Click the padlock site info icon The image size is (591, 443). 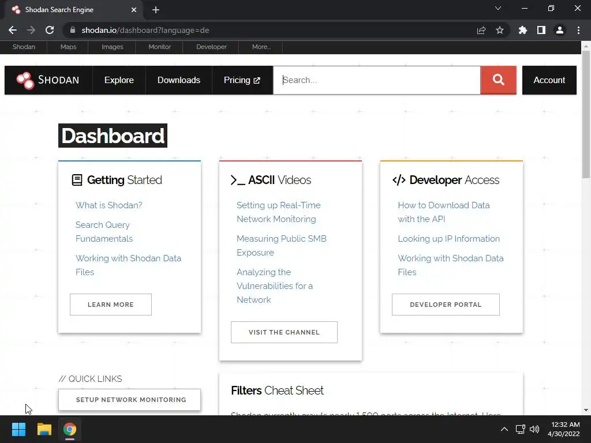[73, 30]
